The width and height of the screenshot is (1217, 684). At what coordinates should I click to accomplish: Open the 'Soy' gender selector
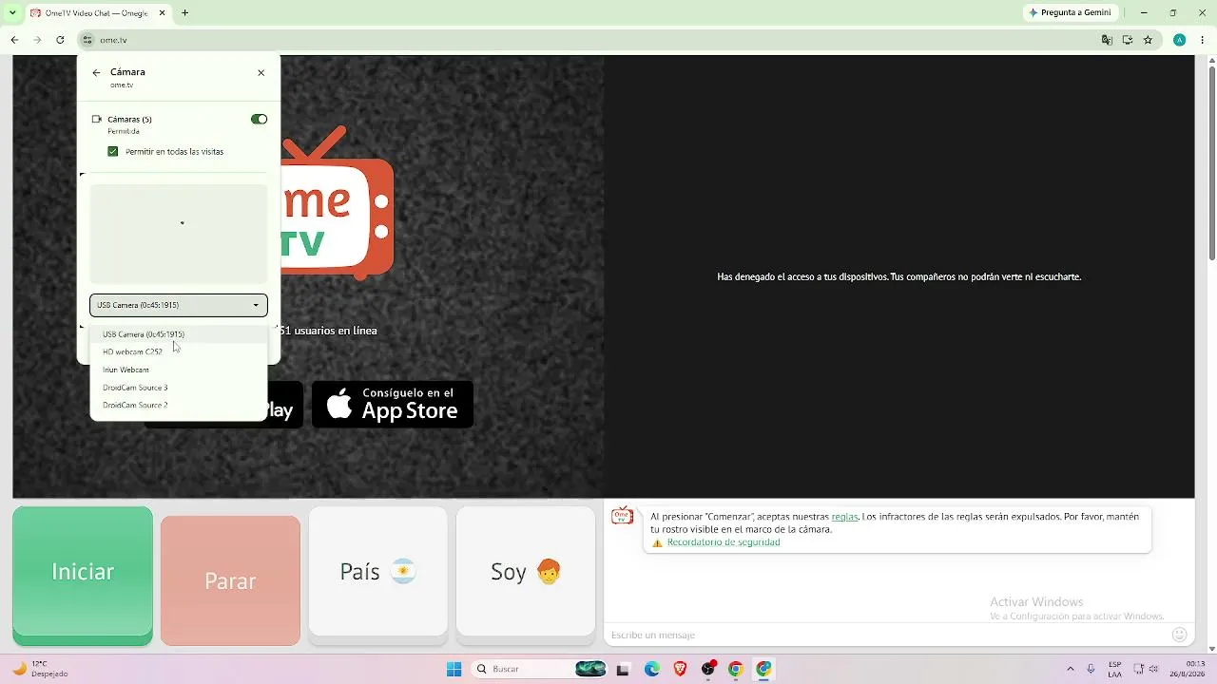tap(526, 571)
